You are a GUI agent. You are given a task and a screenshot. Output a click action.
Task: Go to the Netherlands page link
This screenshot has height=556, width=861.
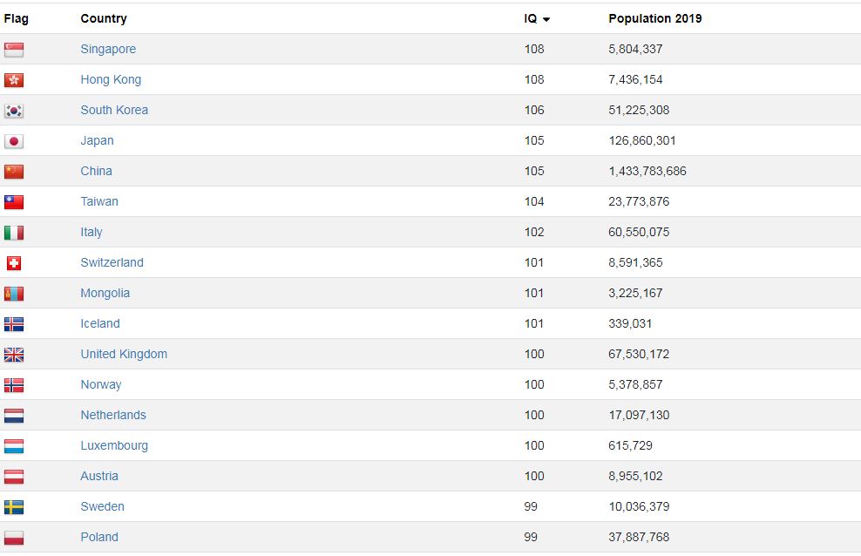(113, 415)
